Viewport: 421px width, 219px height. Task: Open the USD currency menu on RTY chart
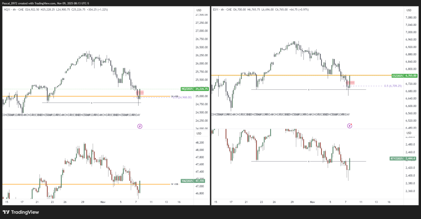click(x=409, y=133)
